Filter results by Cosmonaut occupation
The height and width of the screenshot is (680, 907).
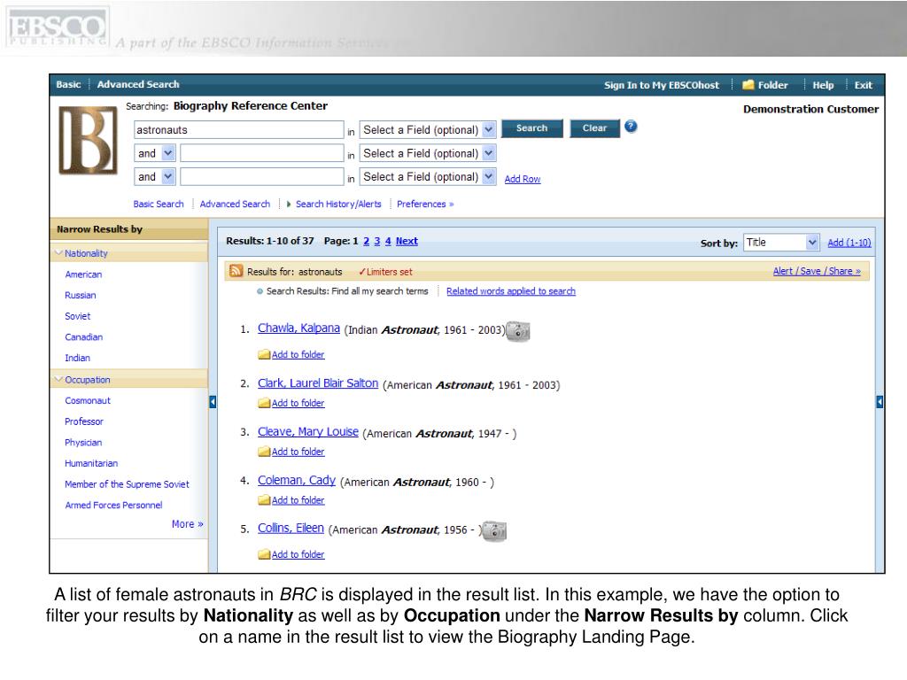click(88, 401)
